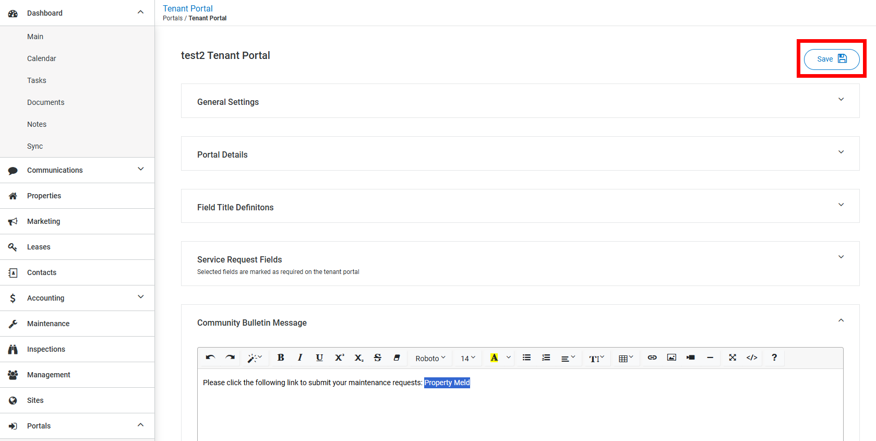
Task: Apply strikethrough to selected text
Action: [x=377, y=357]
